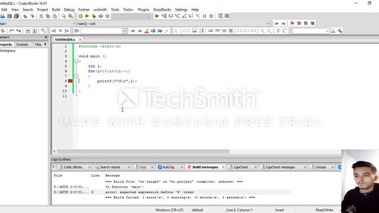Open Find with the magnifier icon
The width and height of the screenshot is (379, 213).
[x=63, y=16]
